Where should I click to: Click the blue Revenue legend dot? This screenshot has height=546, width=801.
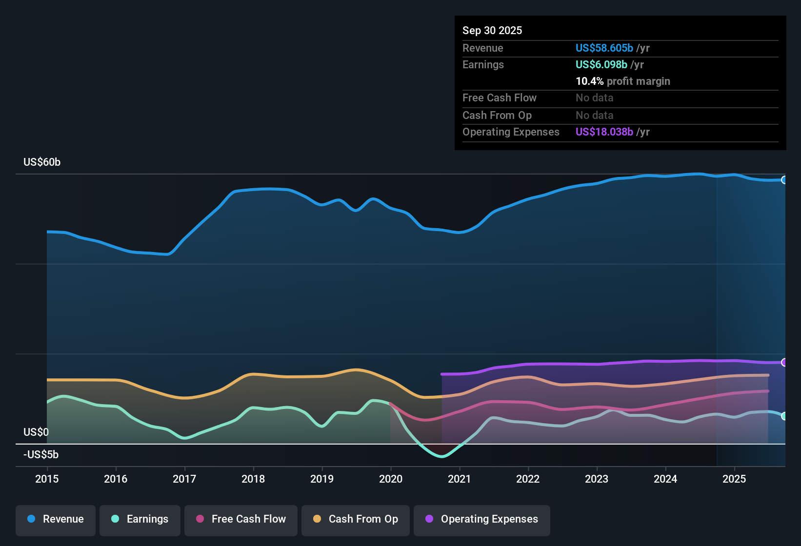tap(31, 520)
